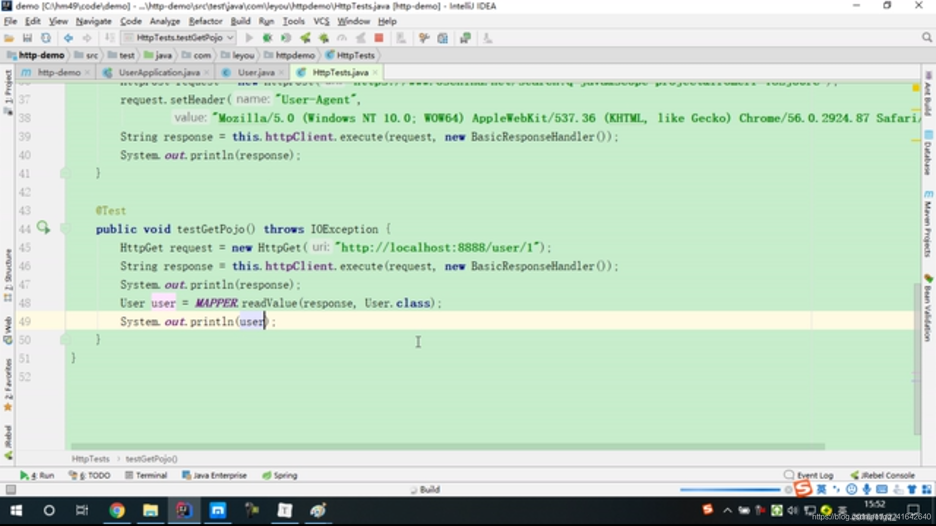The image size is (936, 526).
Task: Click the http-demo breadcrumb in navigation bar
Action: pyautogui.click(x=36, y=56)
